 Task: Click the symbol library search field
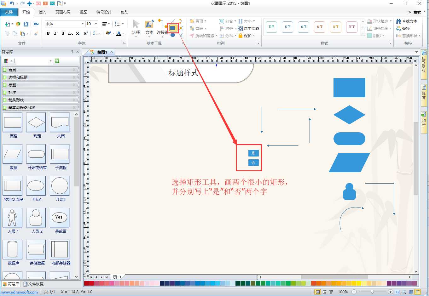[x=34, y=61]
